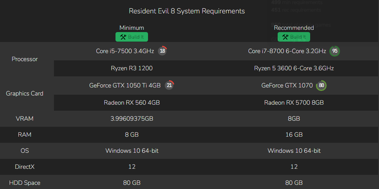Click the Build It button under Recommended
Viewport: 379px width, 189px height.
294,37
